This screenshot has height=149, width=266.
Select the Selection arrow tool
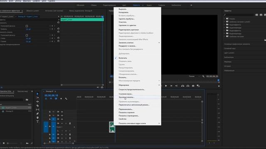[x=37, y=94]
